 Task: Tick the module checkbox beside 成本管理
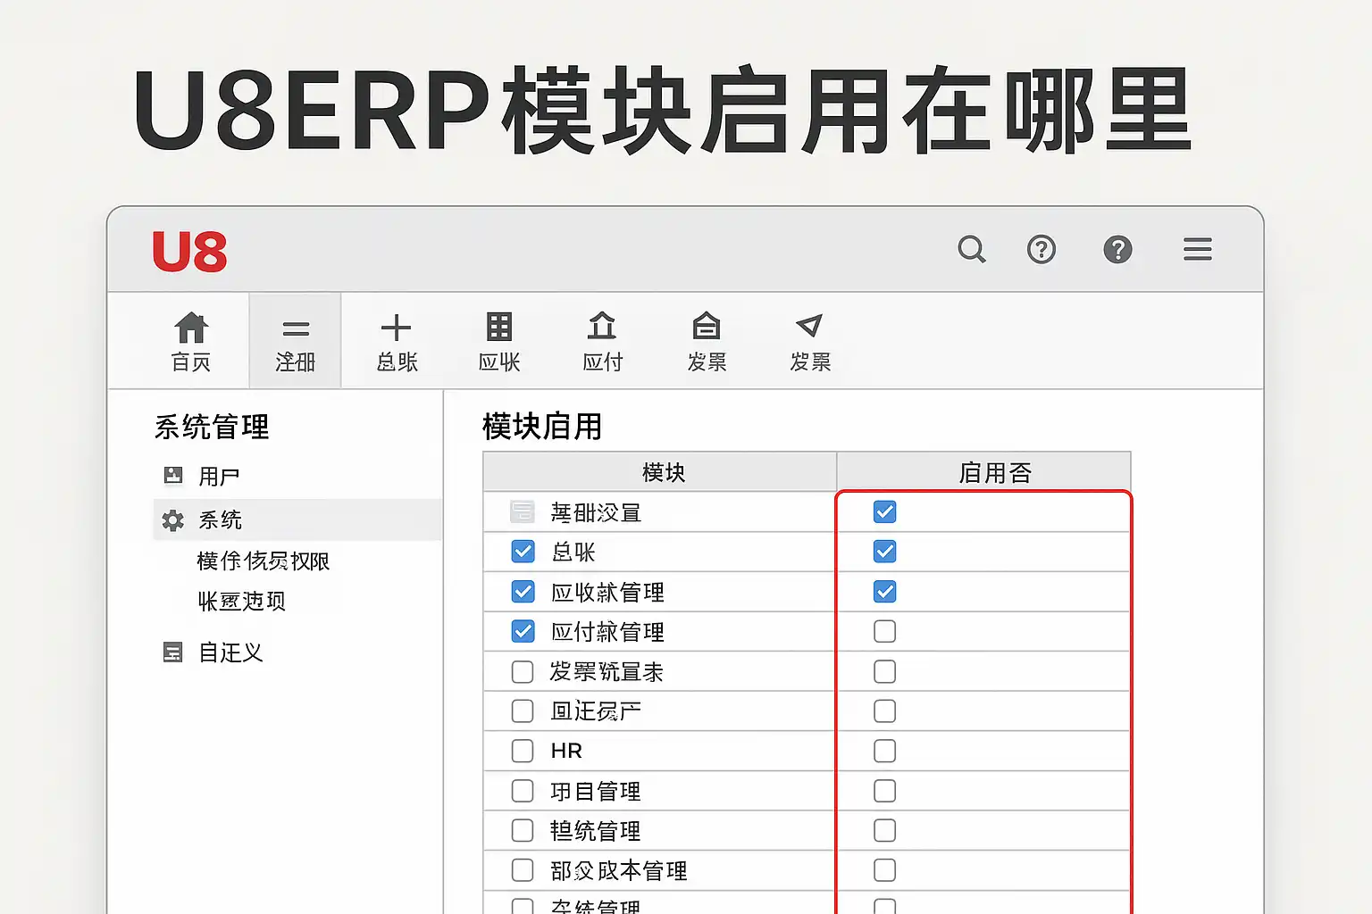pyautogui.click(x=523, y=870)
